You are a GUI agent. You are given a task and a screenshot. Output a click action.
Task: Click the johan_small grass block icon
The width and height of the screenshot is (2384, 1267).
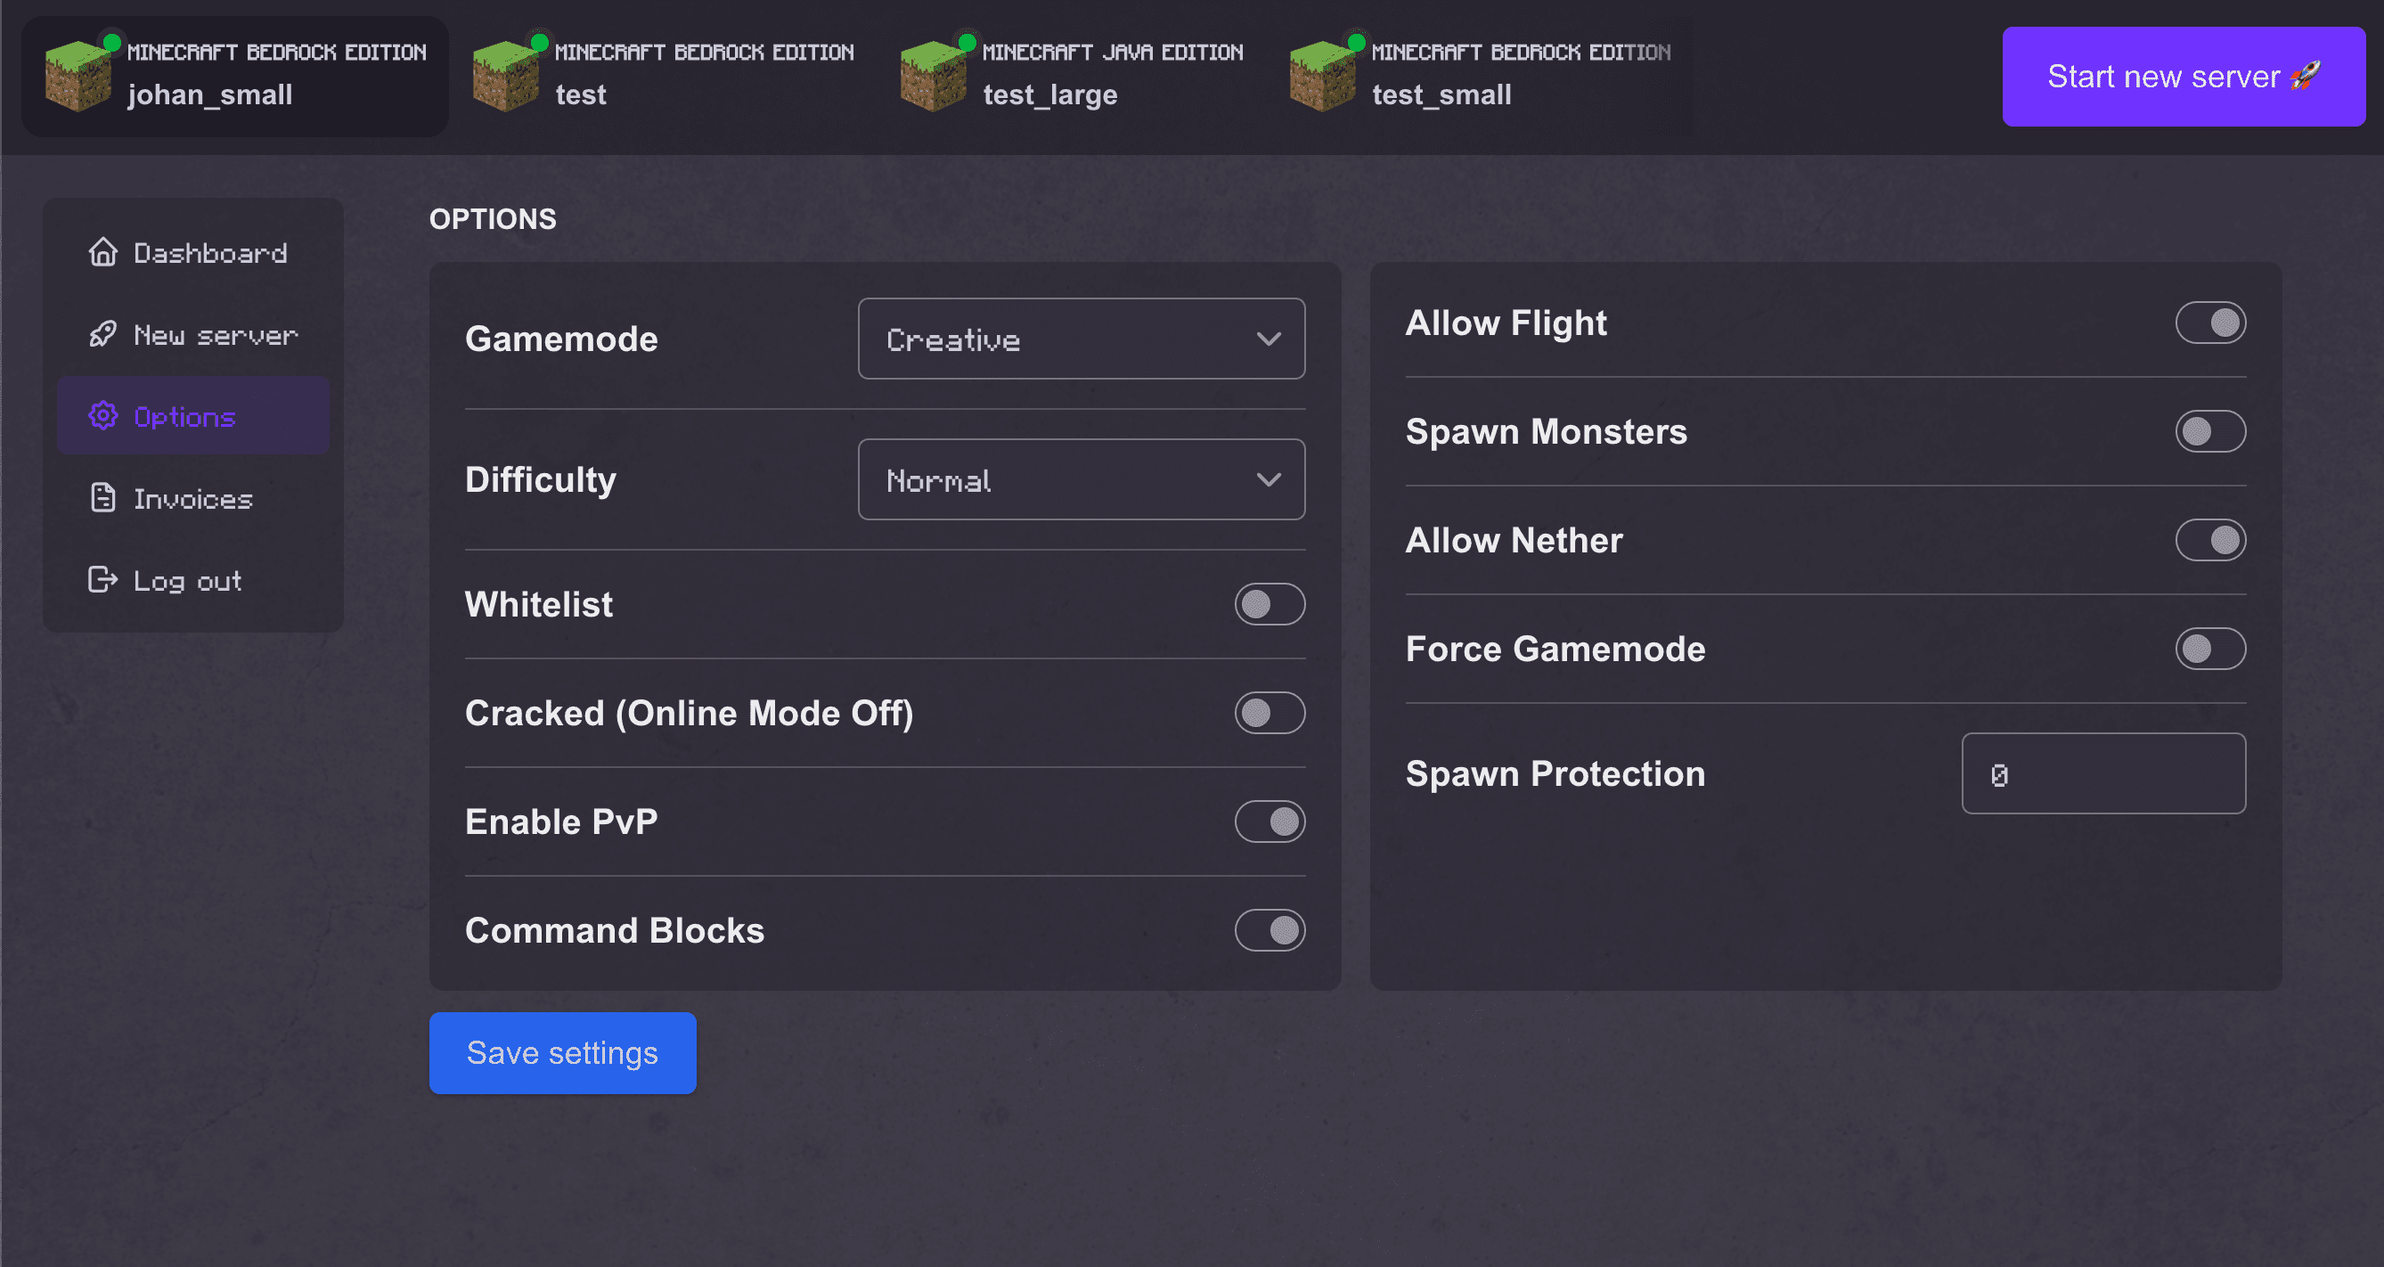[x=78, y=77]
